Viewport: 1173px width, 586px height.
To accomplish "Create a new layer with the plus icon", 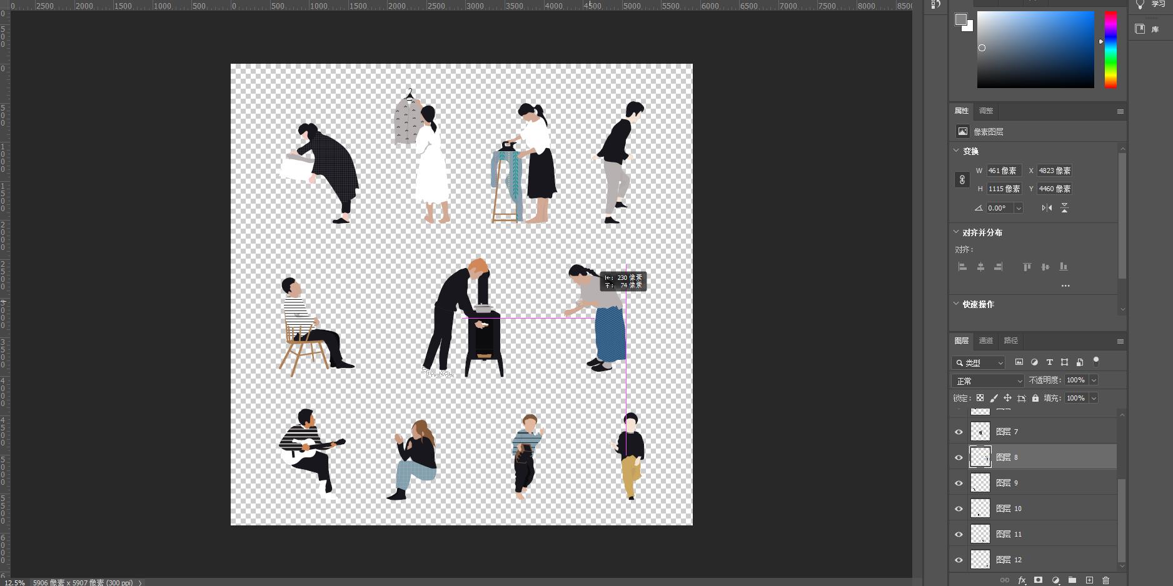I will 1089,580.
